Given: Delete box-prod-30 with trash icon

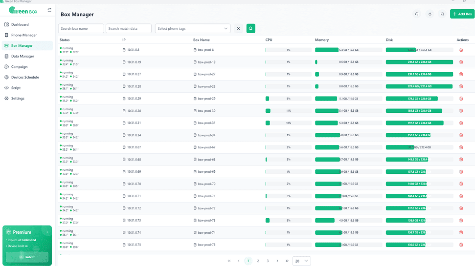Looking at the screenshot, I should click(x=461, y=111).
